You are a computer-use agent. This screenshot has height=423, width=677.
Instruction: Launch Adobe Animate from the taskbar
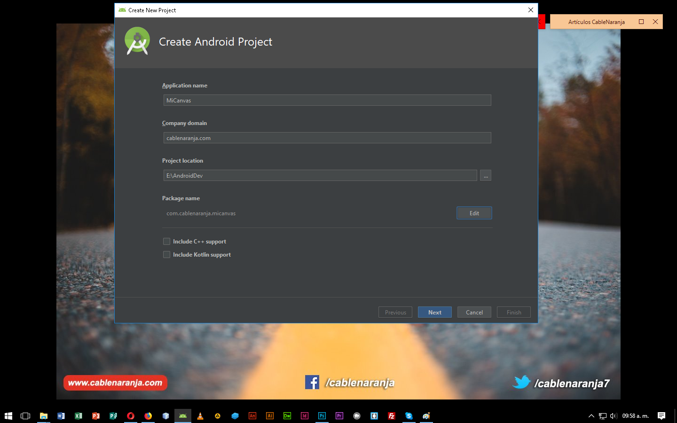(252, 416)
